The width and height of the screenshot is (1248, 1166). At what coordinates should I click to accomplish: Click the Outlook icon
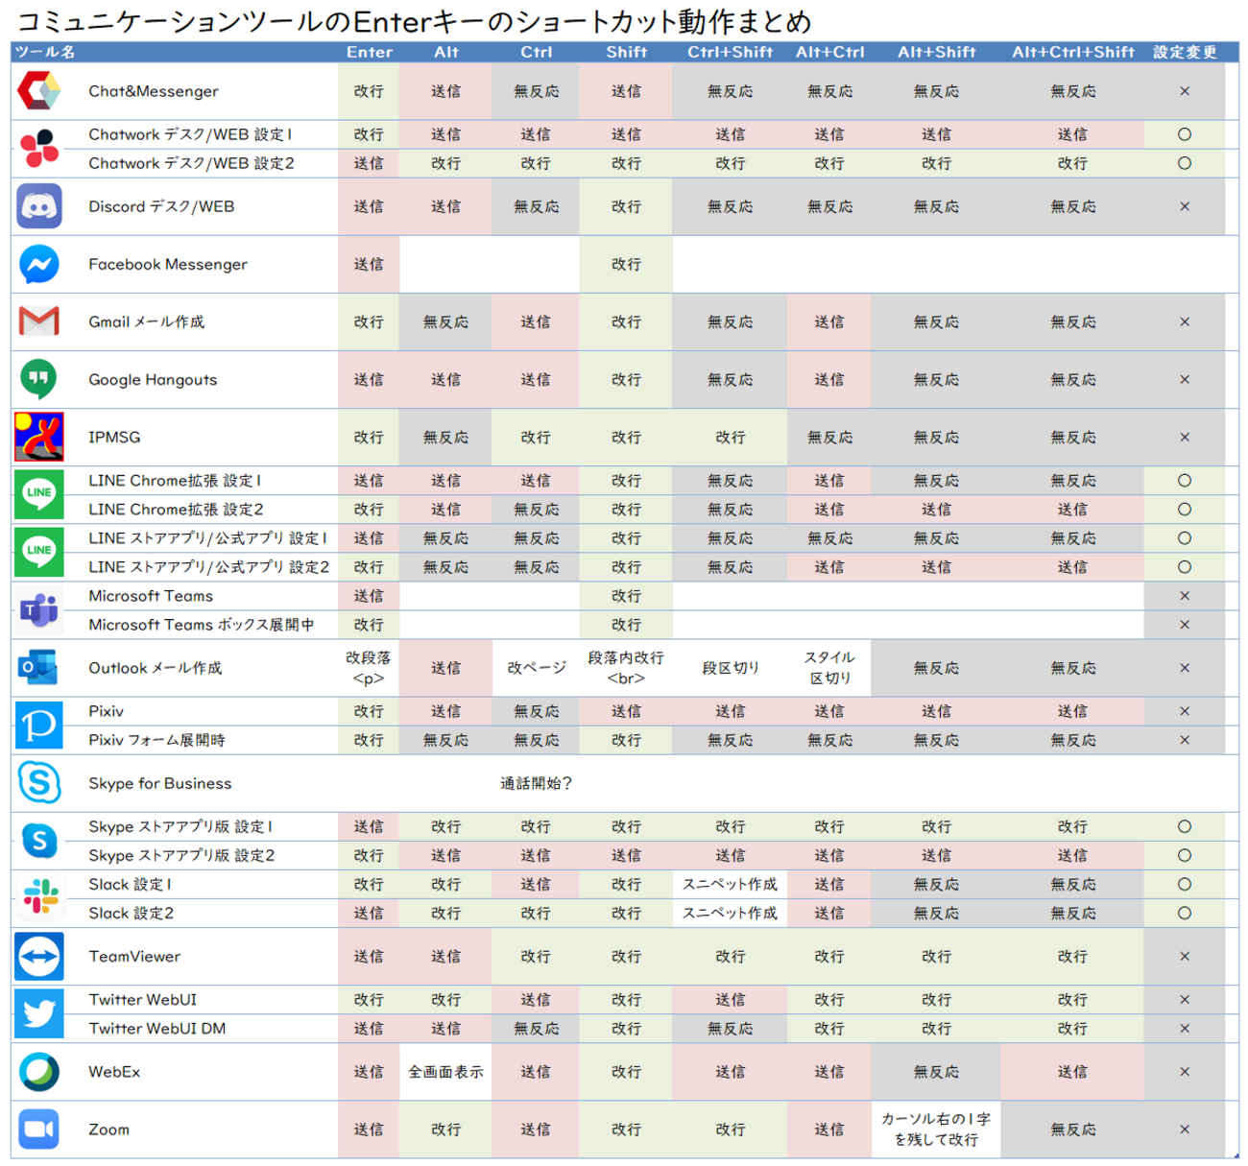pos(39,667)
